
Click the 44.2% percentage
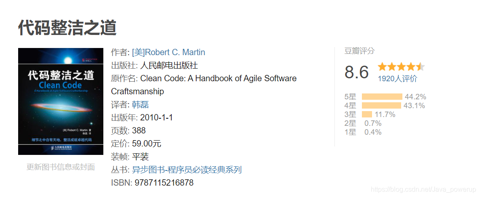[415, 97]
